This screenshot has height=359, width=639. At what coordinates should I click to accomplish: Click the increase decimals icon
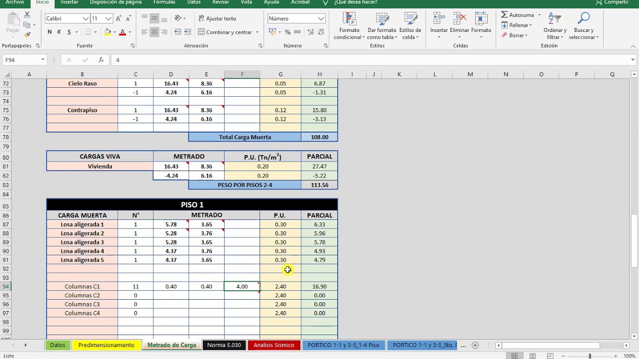pos(311,32)
